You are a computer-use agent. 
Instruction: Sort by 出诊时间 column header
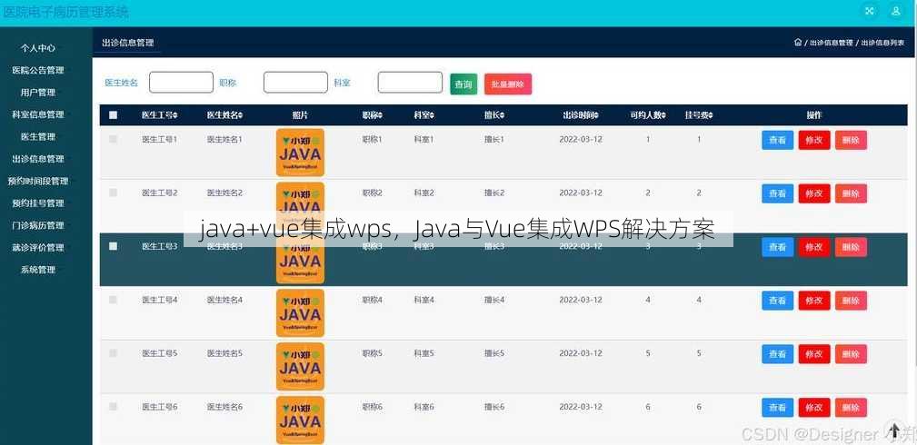580,115
